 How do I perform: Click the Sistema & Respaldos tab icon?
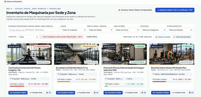pos(5,2)
